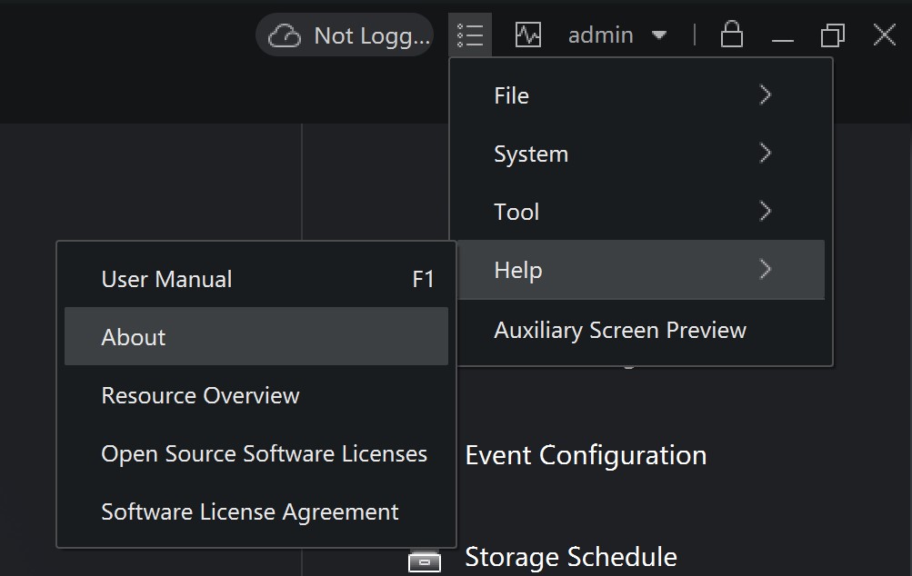
Task: Select Auxiliary Screen Preview
Action: (x=620, y=329)
